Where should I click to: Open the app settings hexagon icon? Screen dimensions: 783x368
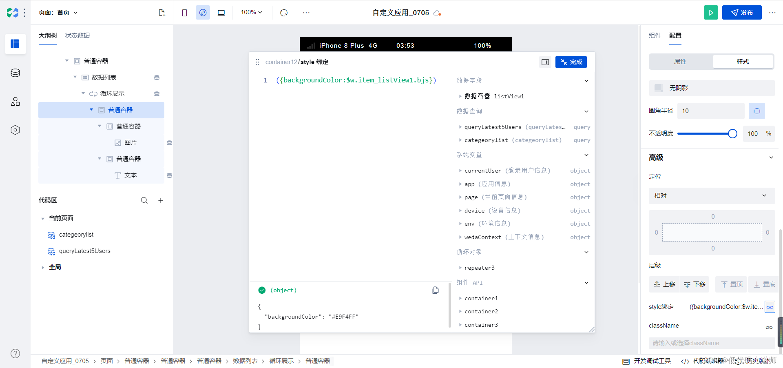[15, 130]
